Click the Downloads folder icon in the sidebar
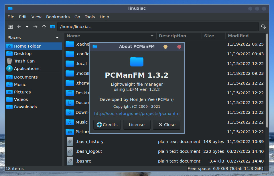Viewport: 274px width, 176px height. tap(9, 107)
